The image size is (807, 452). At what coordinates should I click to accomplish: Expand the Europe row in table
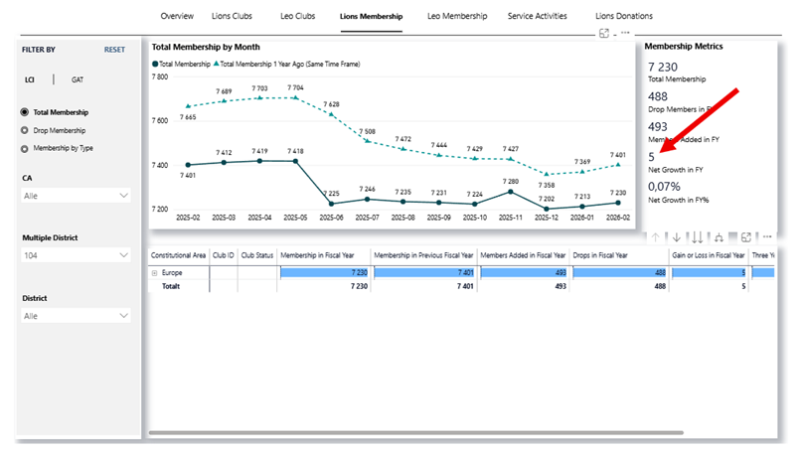pos(154,272)
